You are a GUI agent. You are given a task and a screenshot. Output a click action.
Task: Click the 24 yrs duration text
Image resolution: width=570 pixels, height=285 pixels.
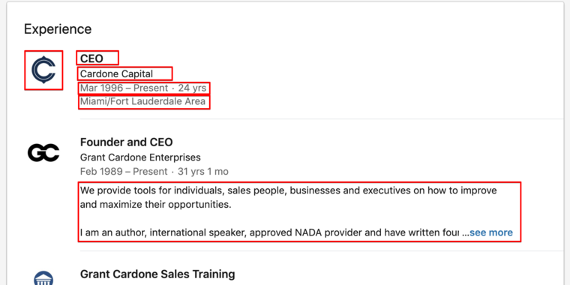point(192,88)
